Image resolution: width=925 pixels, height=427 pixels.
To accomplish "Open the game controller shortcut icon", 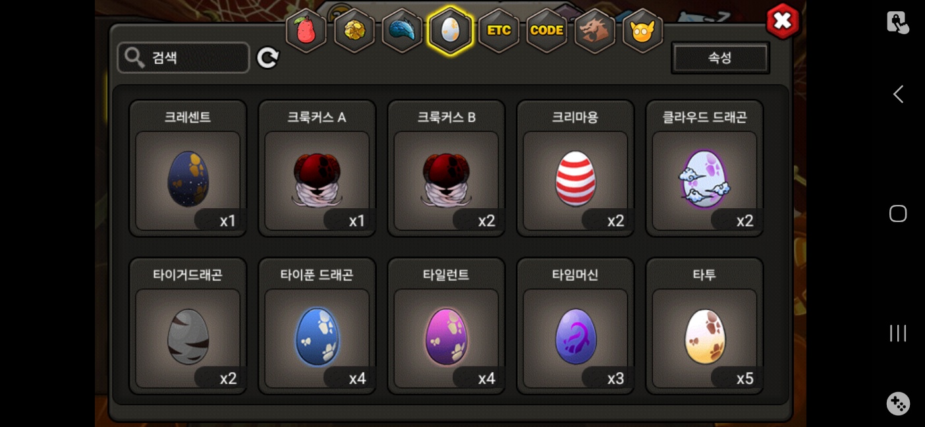I will 898,403.
